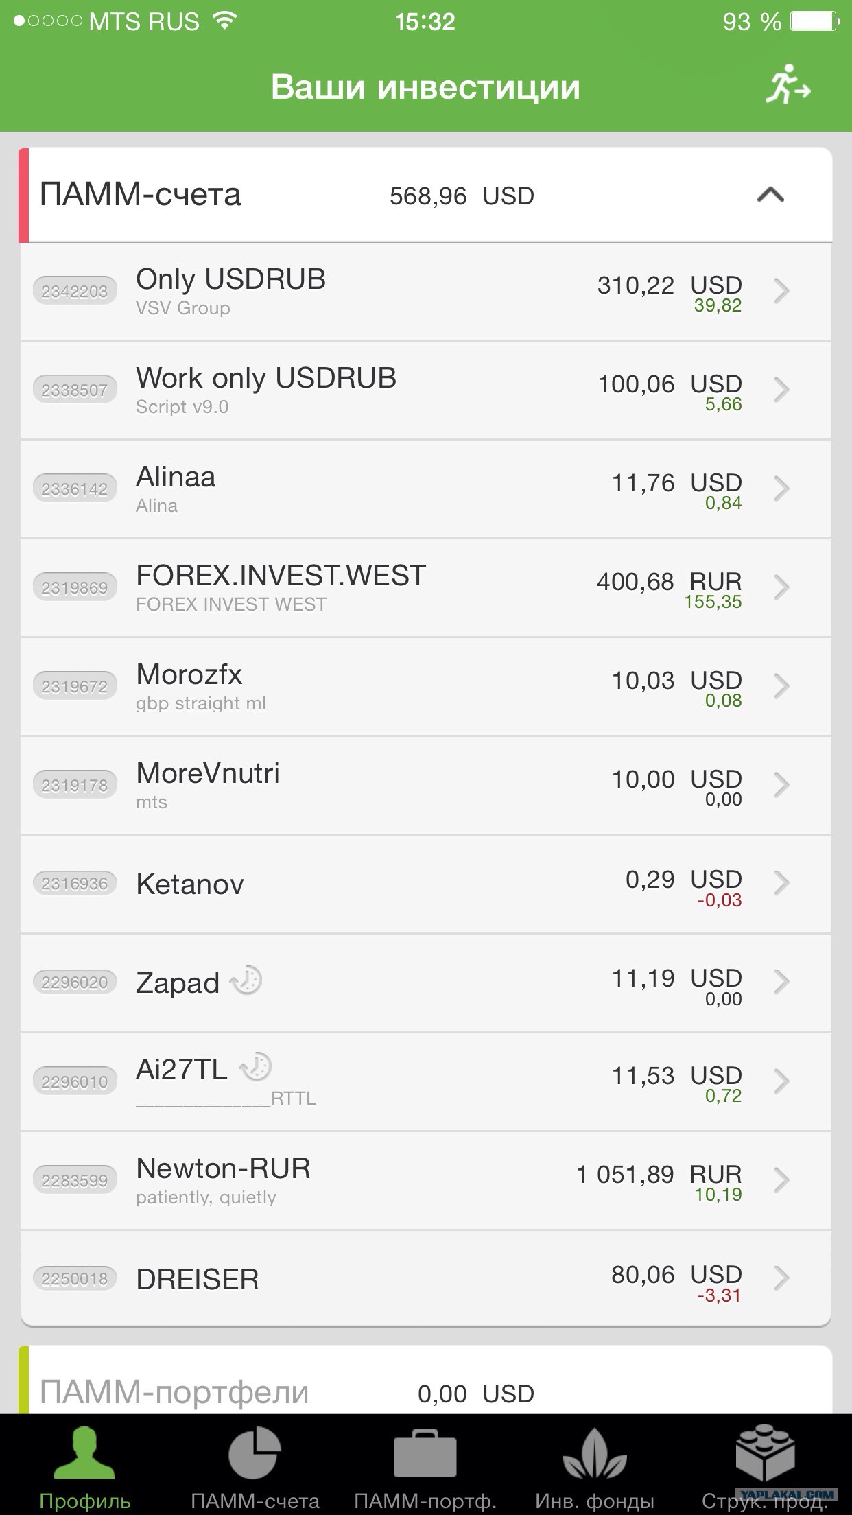Click account ID badge 2336142
Image resolution: width=852 pixels, height=1515 pixels.
click(x=75, y=489)
